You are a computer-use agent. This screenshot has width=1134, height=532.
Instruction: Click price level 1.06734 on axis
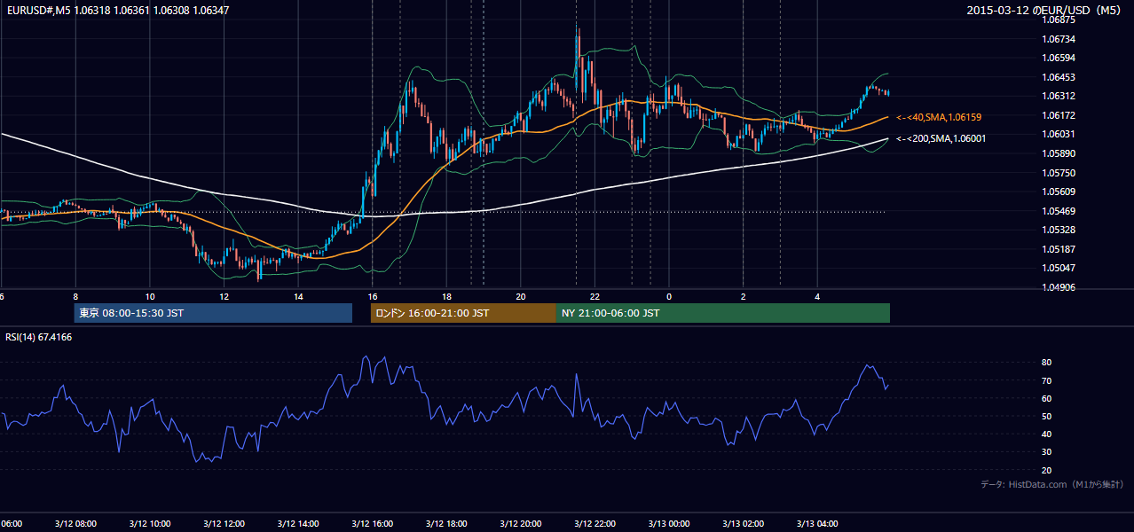click(1059, 39)
